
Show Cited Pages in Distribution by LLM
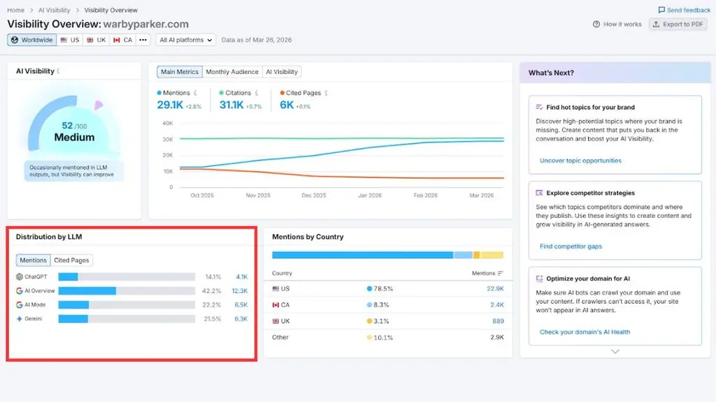click(x=71, y=260)
